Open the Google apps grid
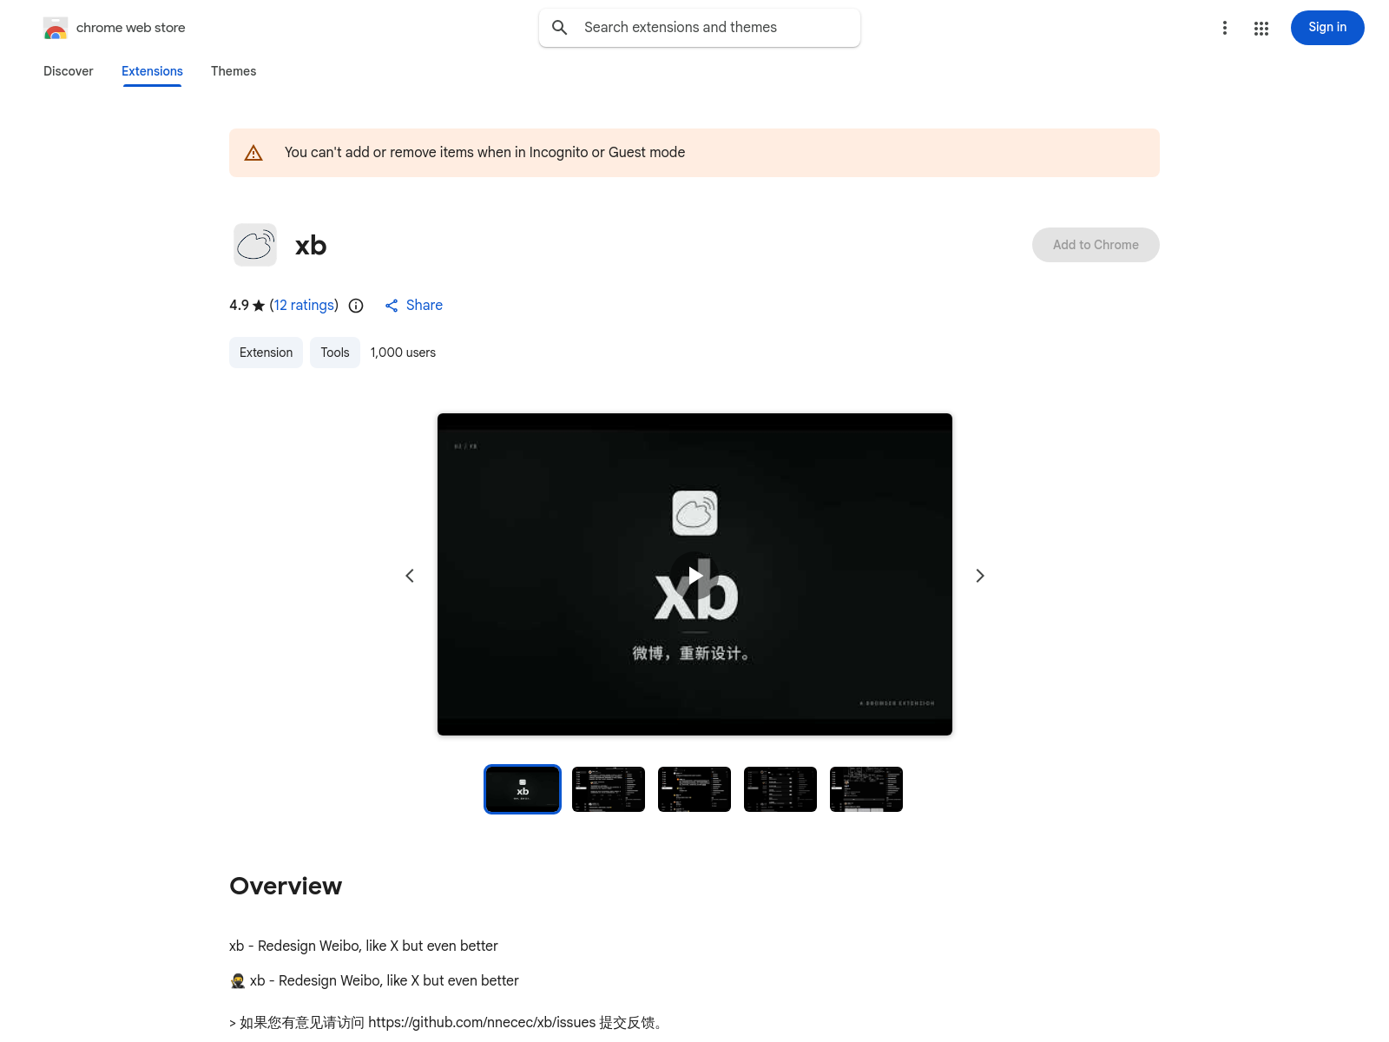The image size is (1389, 1042). coord(1261,29)
